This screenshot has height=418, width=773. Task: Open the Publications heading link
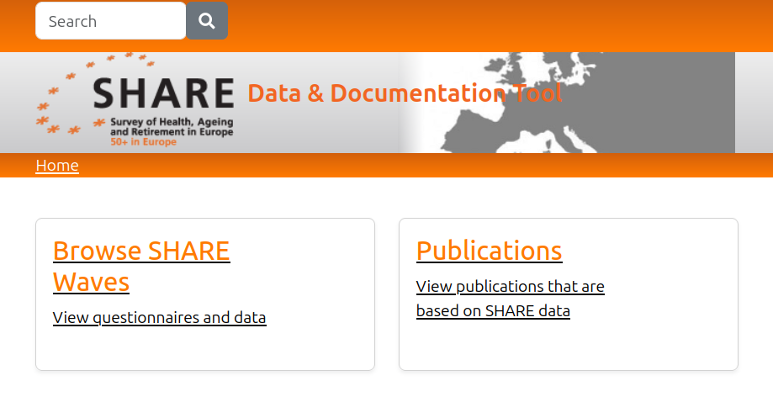pos(489,251)
